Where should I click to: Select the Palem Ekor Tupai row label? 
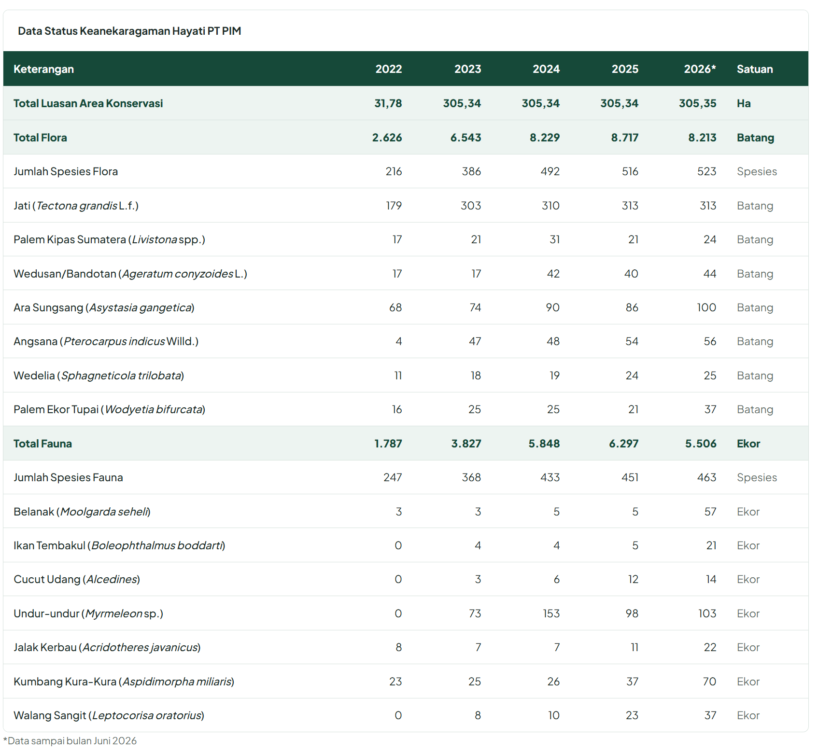pyautogui.click(x=109, y=409)
